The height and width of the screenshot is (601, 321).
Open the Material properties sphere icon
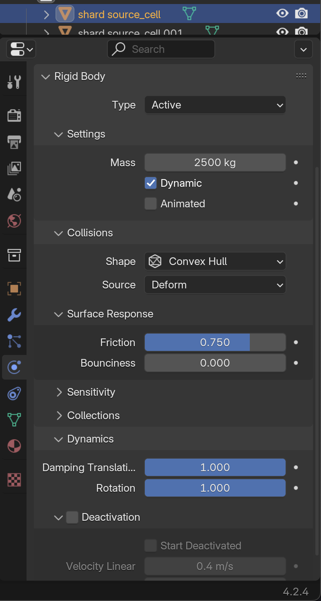tap(14, 446)
